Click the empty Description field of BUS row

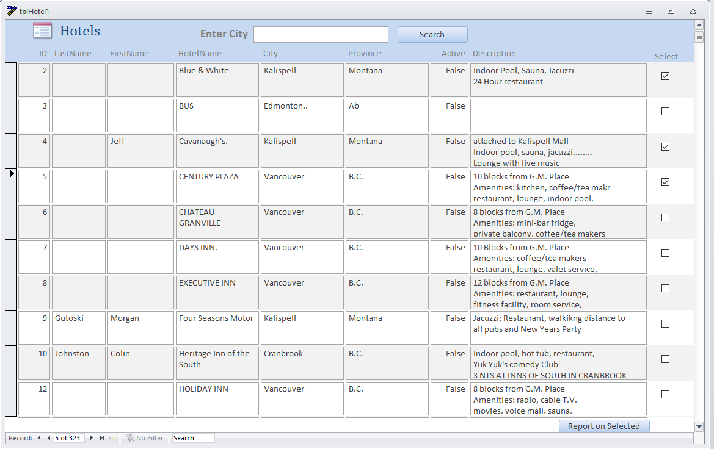click(558, 115)
